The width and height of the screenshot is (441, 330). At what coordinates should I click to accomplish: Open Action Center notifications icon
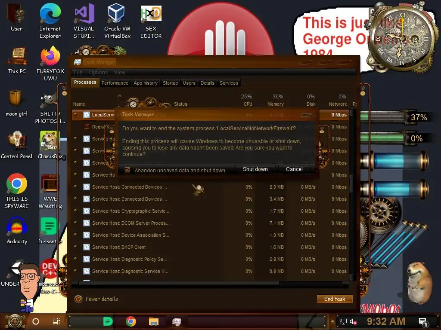(423, 322)
